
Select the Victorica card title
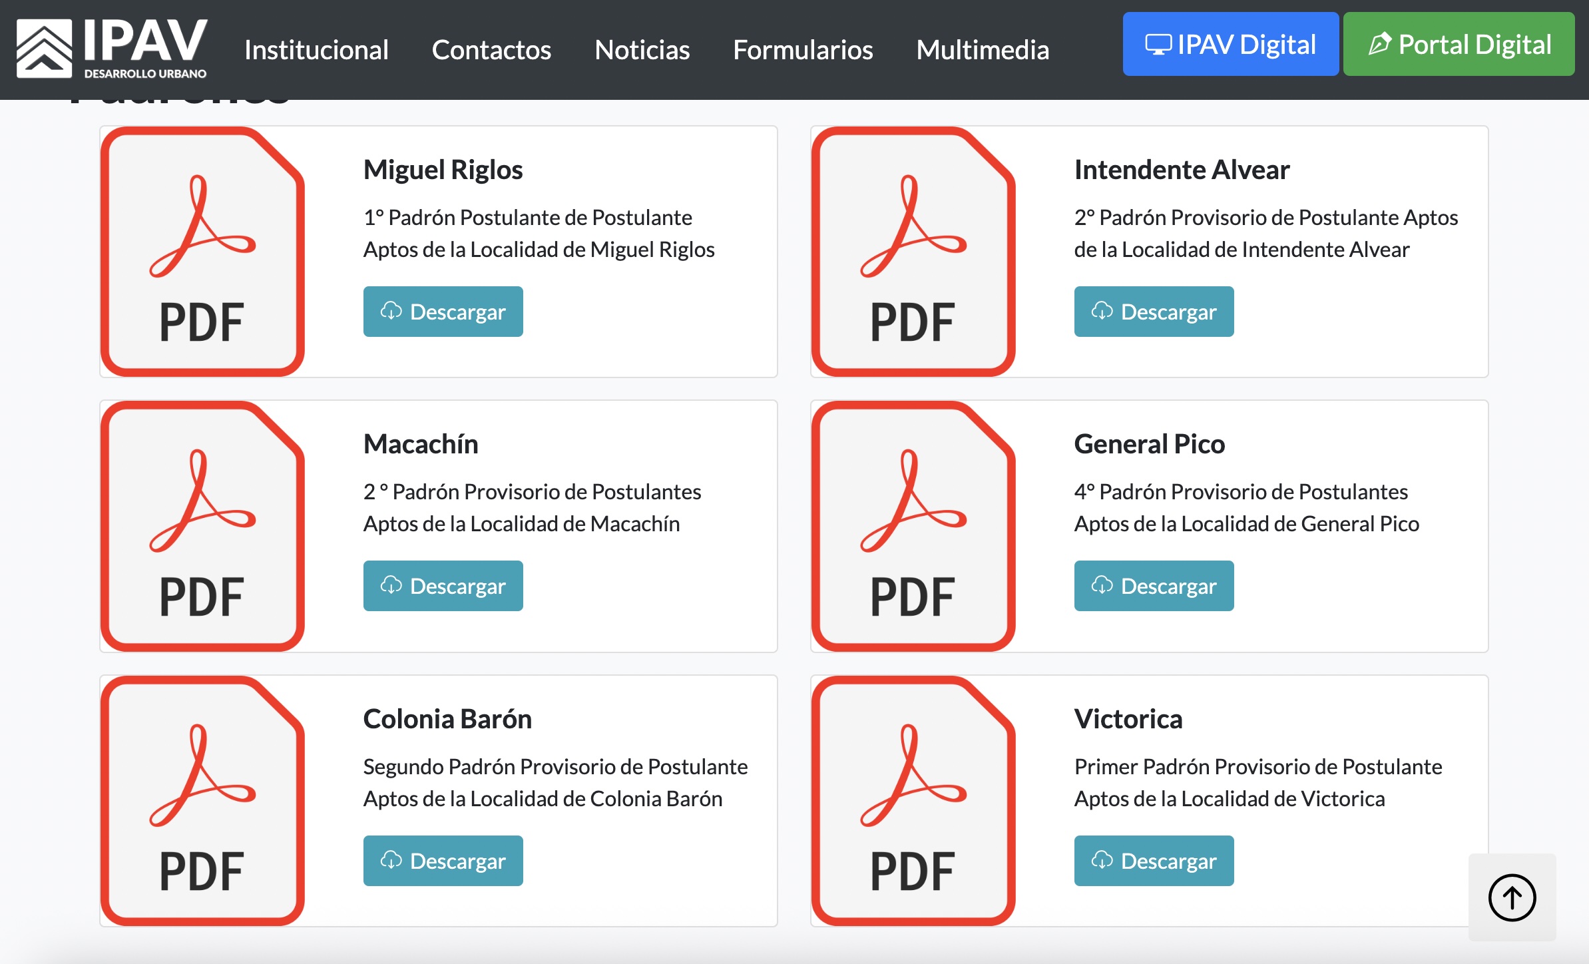point(1128,719)
